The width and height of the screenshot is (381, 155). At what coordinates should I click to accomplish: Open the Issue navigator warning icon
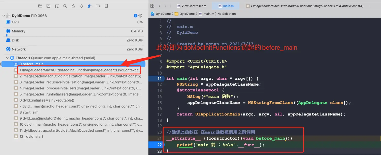pos(73,6)
